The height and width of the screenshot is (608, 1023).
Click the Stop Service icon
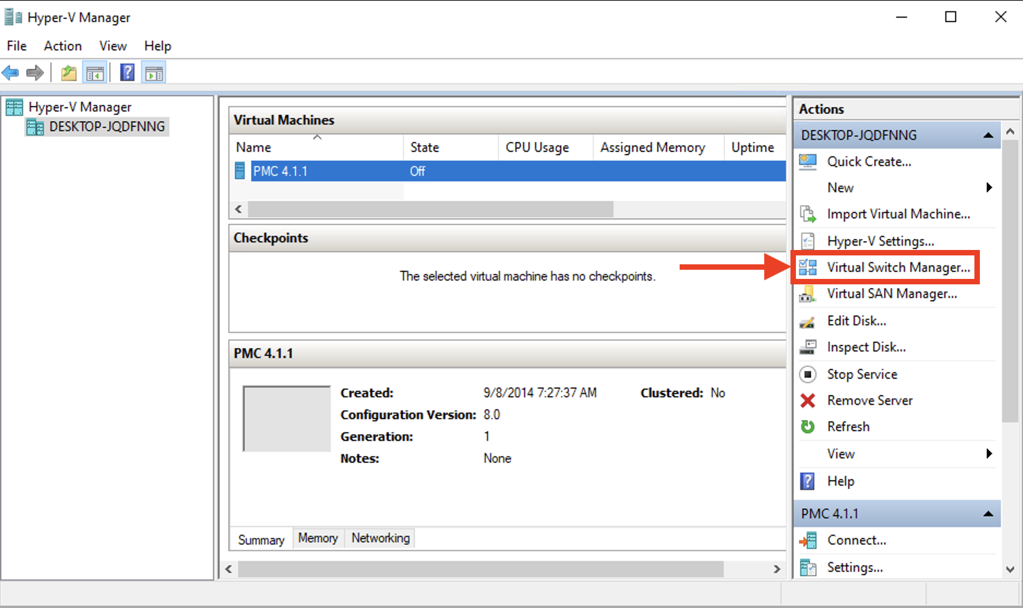[808, 374]
